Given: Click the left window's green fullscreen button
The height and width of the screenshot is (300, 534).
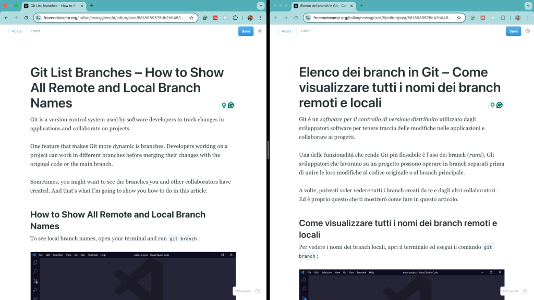Looking at the screenshot, I should 16,6.
